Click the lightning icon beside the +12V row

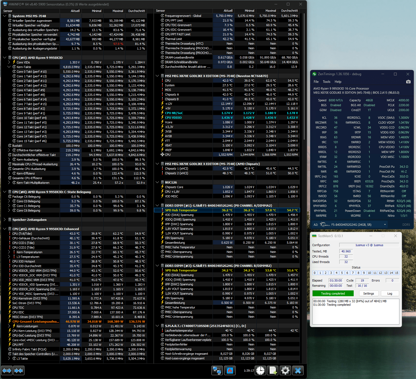(x=162, y=104)
